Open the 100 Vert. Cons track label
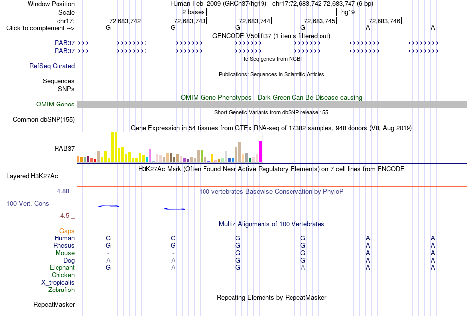The height and width of the screenshot is (316, 467). pos(28,203)
